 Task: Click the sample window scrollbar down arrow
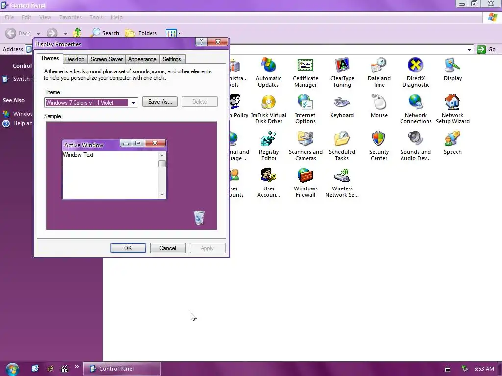click(162, 195)
